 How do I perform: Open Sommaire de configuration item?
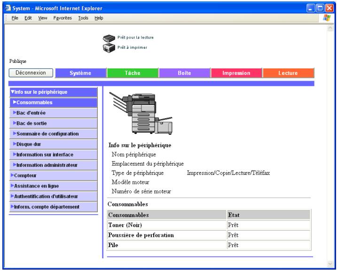pos(54,134)
